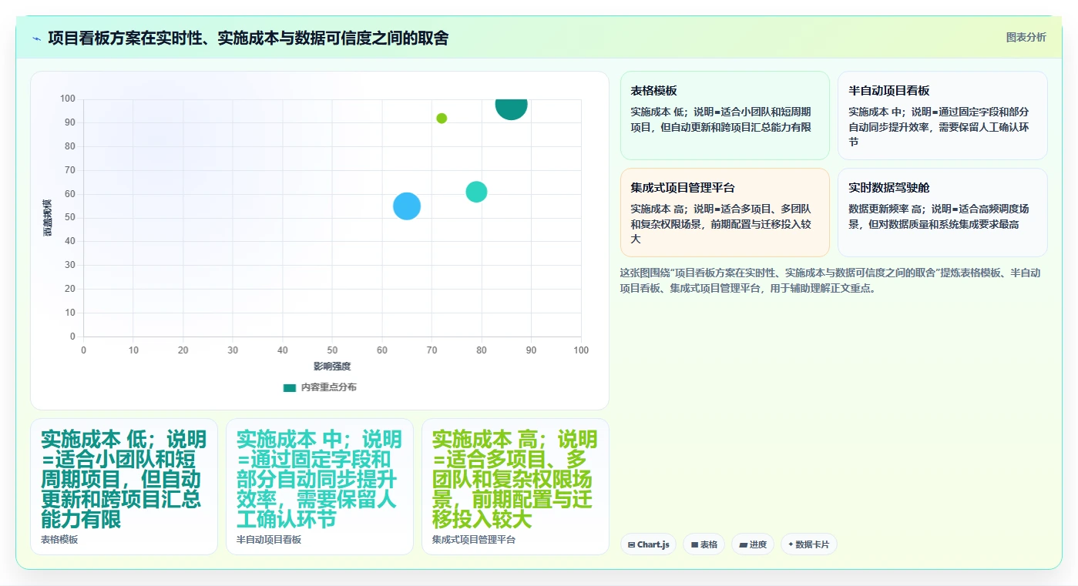This screenshot has width=1078, height=586.
Task: Open the 半自动项目看板 card at top right
Action: coord(942,116)
